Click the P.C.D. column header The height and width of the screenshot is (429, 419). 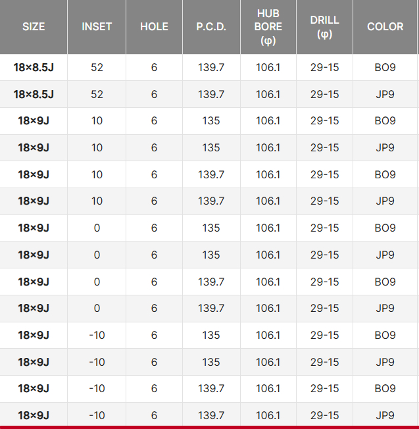[x=211, y=27]
